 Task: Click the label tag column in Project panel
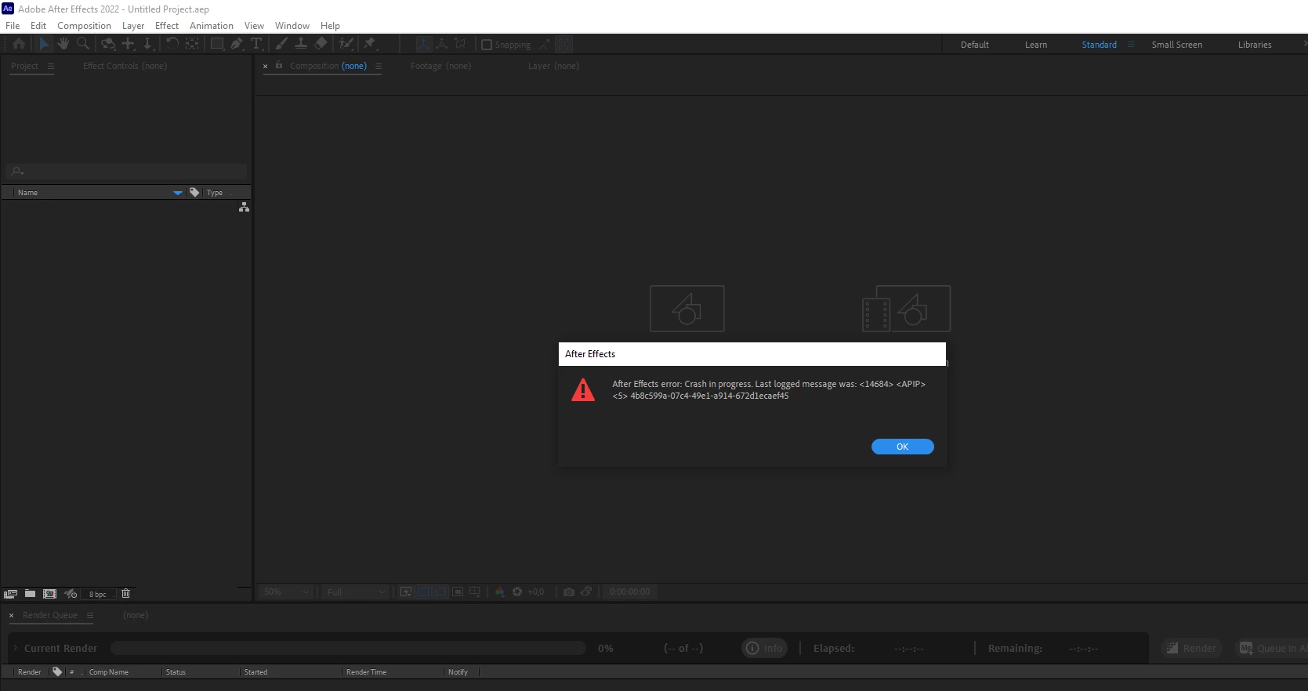pyautogui.click(x=194, y=192)
